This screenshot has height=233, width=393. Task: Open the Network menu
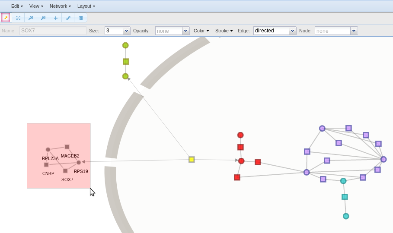(x=60, y=6)
